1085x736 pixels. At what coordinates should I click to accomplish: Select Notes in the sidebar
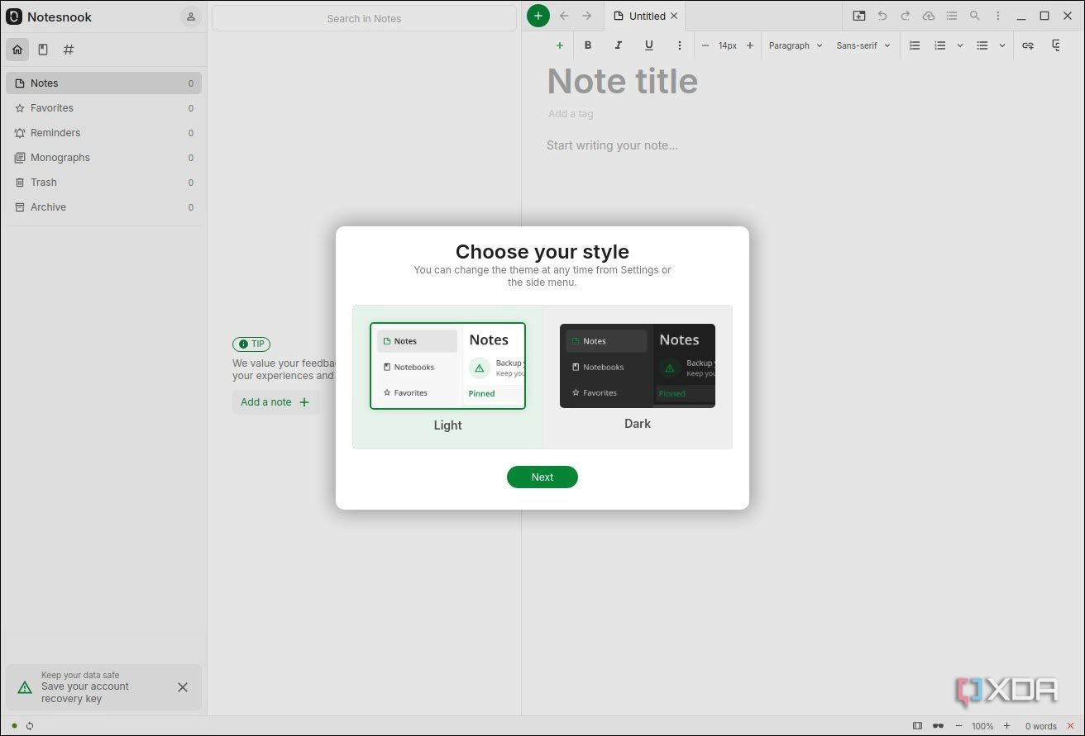[103, 83]
